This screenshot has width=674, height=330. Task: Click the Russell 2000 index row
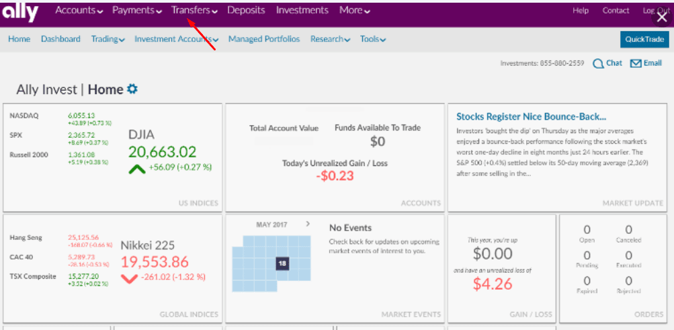click(x=59, y=158)
